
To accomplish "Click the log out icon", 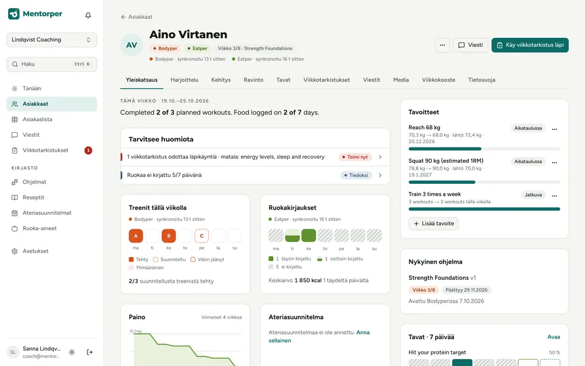I will 90,352.
